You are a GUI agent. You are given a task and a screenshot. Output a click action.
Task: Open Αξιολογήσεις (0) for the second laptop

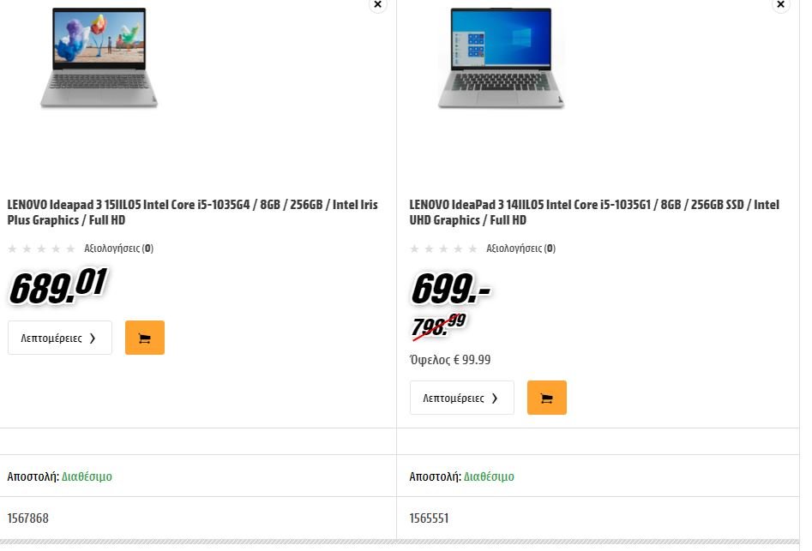[x=520, y=249]
